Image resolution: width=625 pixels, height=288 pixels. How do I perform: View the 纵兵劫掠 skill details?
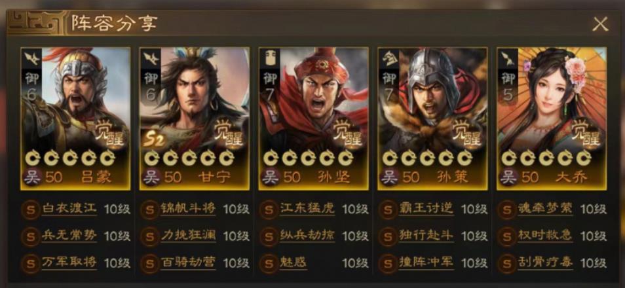[307, 236]
